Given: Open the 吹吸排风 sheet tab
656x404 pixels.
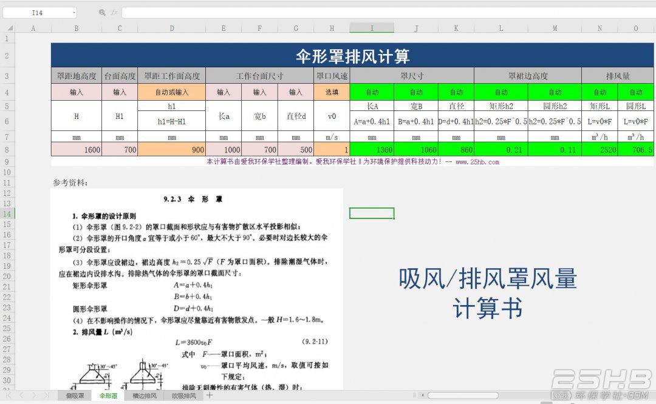Looking at the screenshot, I should (x=183, y=396).
